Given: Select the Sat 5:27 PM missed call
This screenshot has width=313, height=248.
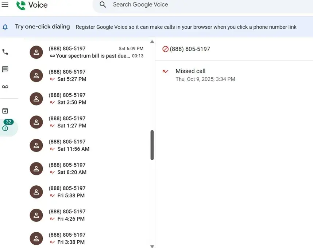Looking at the screenshot, I should point(88,75).
